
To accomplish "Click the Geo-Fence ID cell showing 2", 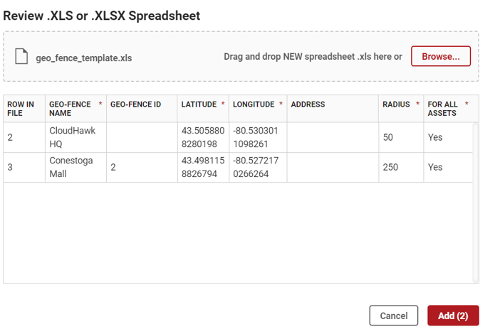I will point(114,167).
